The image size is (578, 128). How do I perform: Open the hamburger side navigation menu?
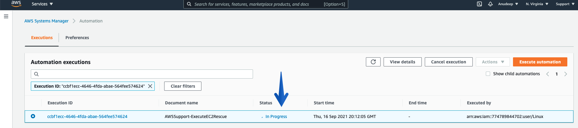click(6, 16)
